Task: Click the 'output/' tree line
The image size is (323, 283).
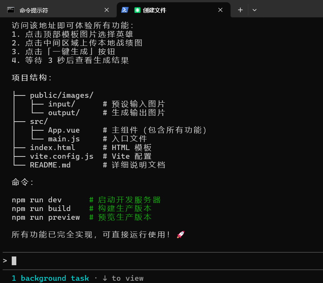Action: [64, 113]
